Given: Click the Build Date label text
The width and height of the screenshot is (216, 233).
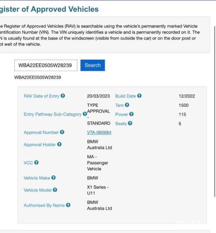Looking at the screenshot, I should [126, 96].
